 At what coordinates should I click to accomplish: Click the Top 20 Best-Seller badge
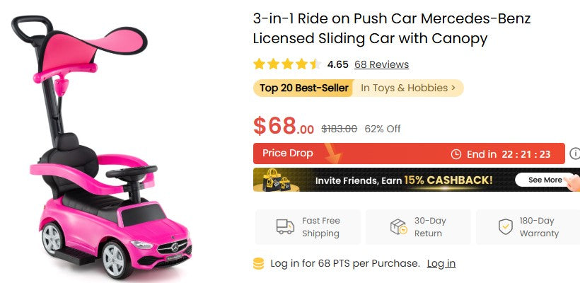(303, 88)
